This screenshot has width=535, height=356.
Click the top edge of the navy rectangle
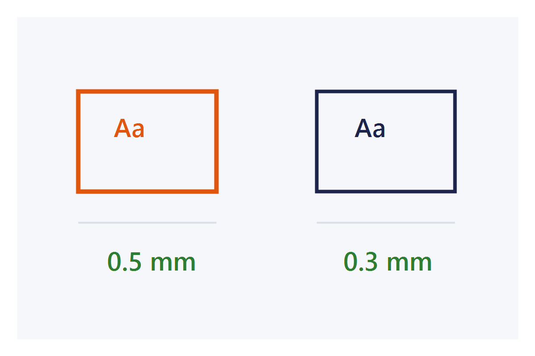386,91
